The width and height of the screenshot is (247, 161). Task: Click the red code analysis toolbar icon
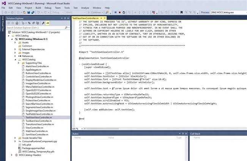pyautogui.click(x=153, y=12)
